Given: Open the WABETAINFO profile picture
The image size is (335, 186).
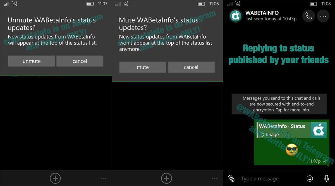Looking at the screenshot, I should (x=235, y=16).
